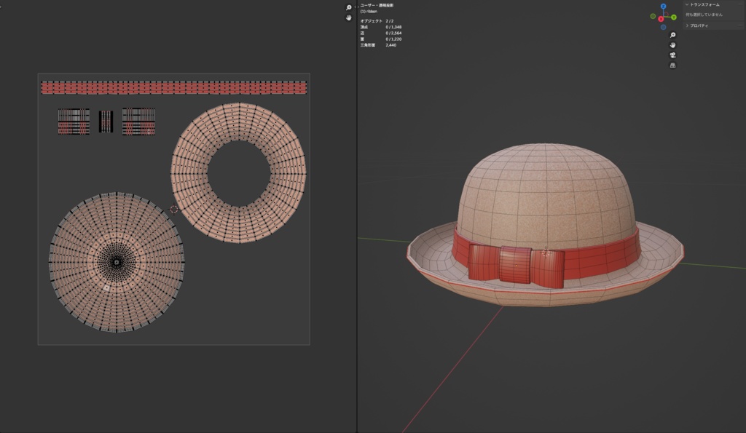Click the negative Z axis gizmo circle
The width and height of the screenshot is (746, 433).
tap(663, 27)
